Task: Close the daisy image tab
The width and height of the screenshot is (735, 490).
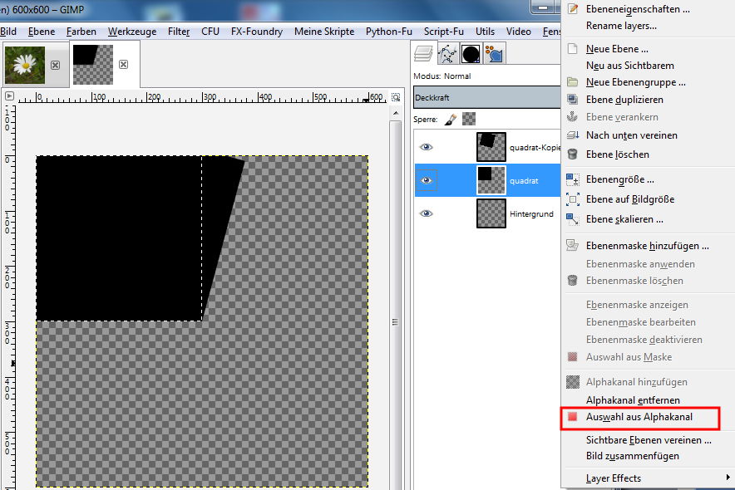Action: coord(55,65)
